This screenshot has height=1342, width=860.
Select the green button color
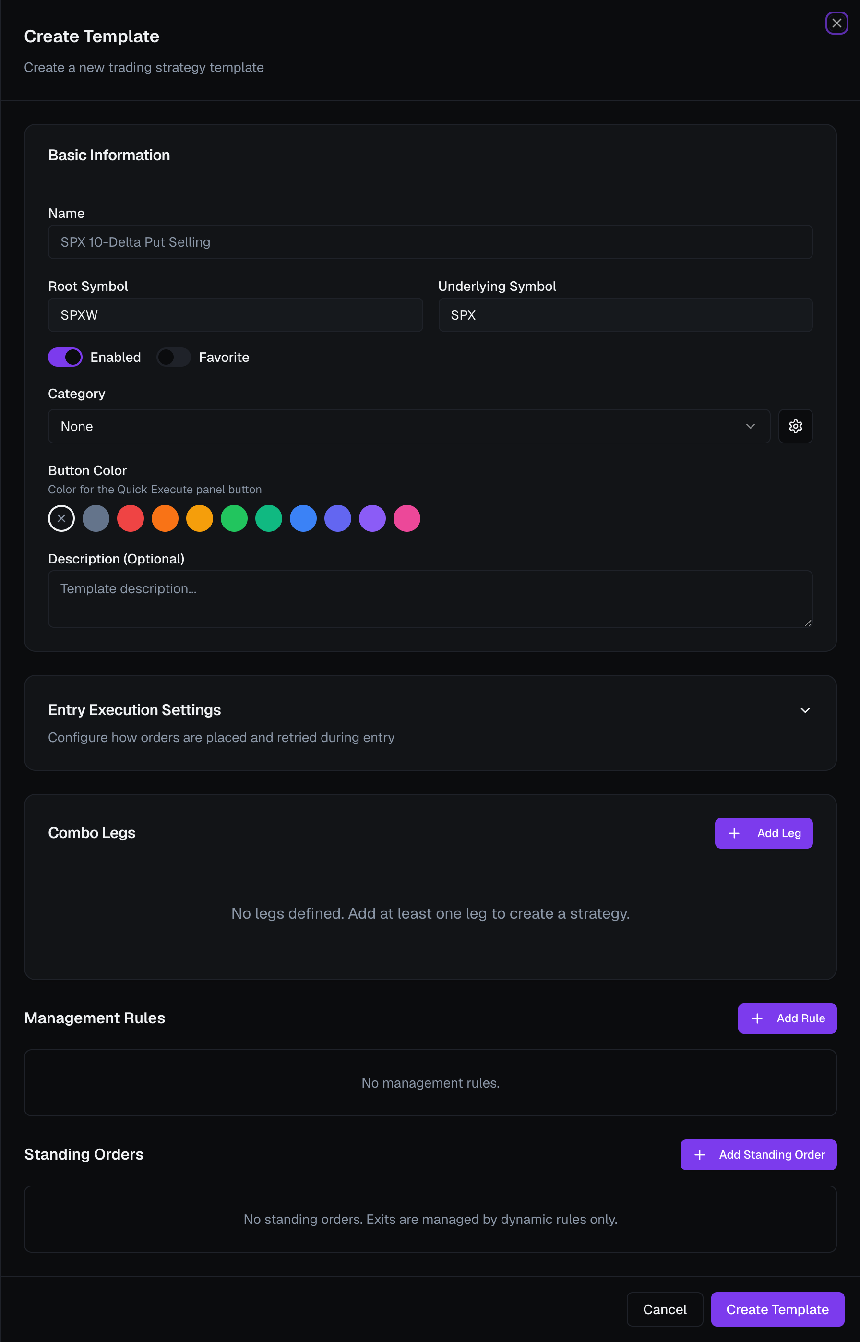(x=234, y=518)
